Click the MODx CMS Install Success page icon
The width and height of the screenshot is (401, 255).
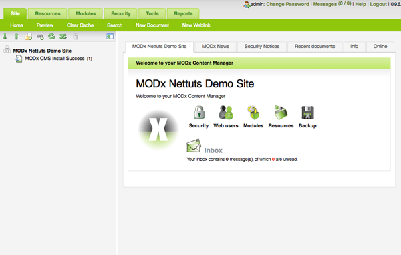19,59
